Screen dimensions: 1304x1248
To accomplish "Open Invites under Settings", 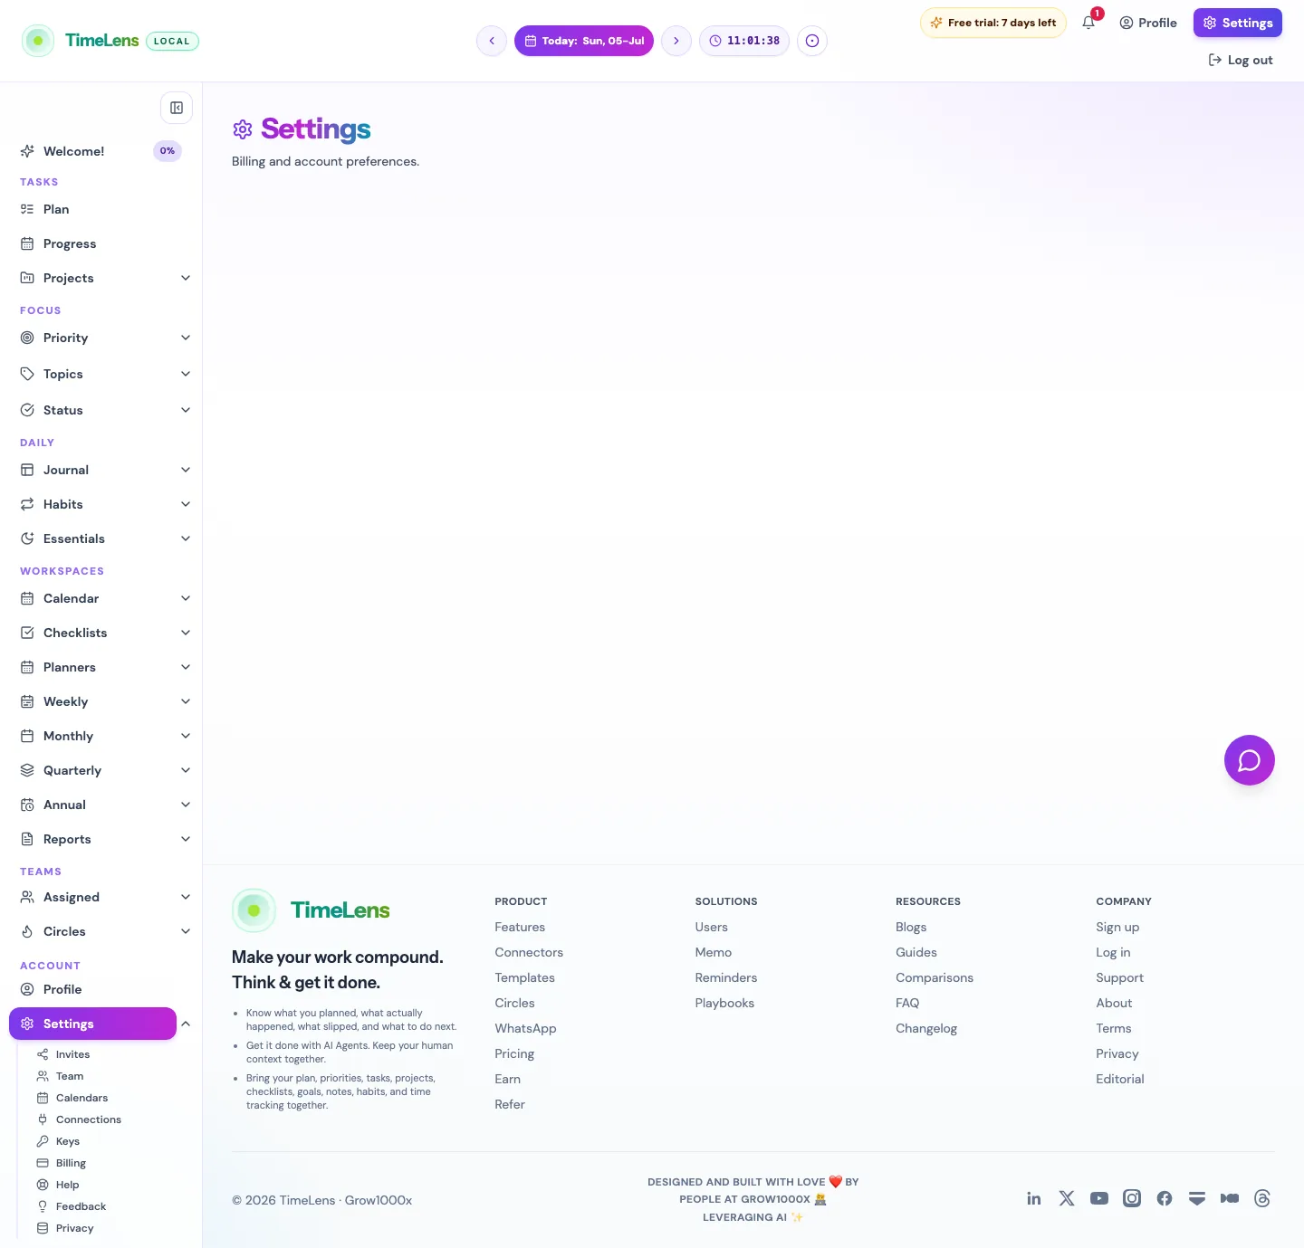I will point(72,1054).
